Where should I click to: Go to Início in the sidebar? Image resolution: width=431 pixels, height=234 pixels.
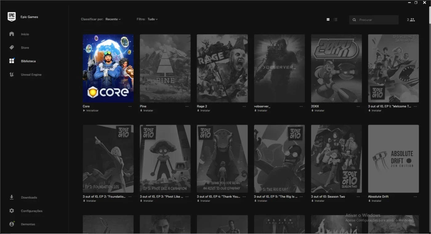tap(25, 34)
